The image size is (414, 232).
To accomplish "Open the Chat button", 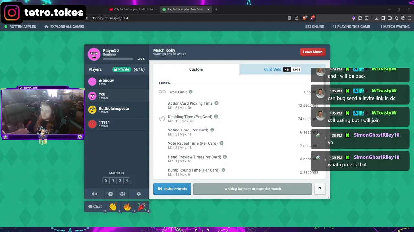I will coord(95,207).
